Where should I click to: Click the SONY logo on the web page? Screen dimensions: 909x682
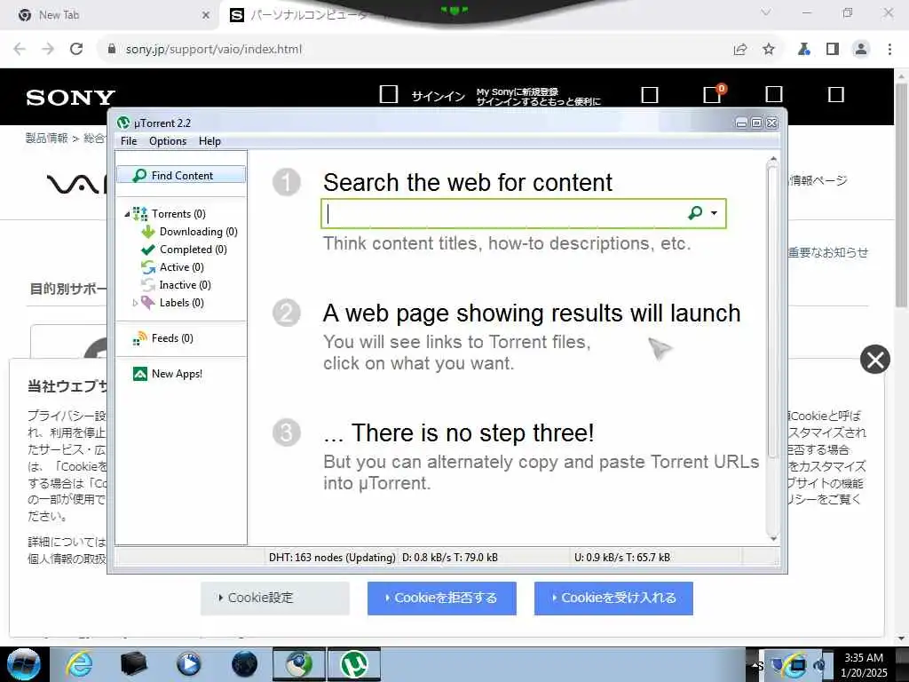point(70,98)
